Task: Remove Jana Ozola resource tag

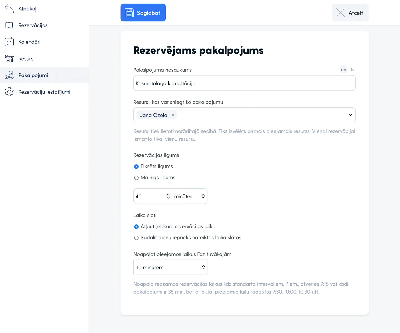Action: (173, 115)
